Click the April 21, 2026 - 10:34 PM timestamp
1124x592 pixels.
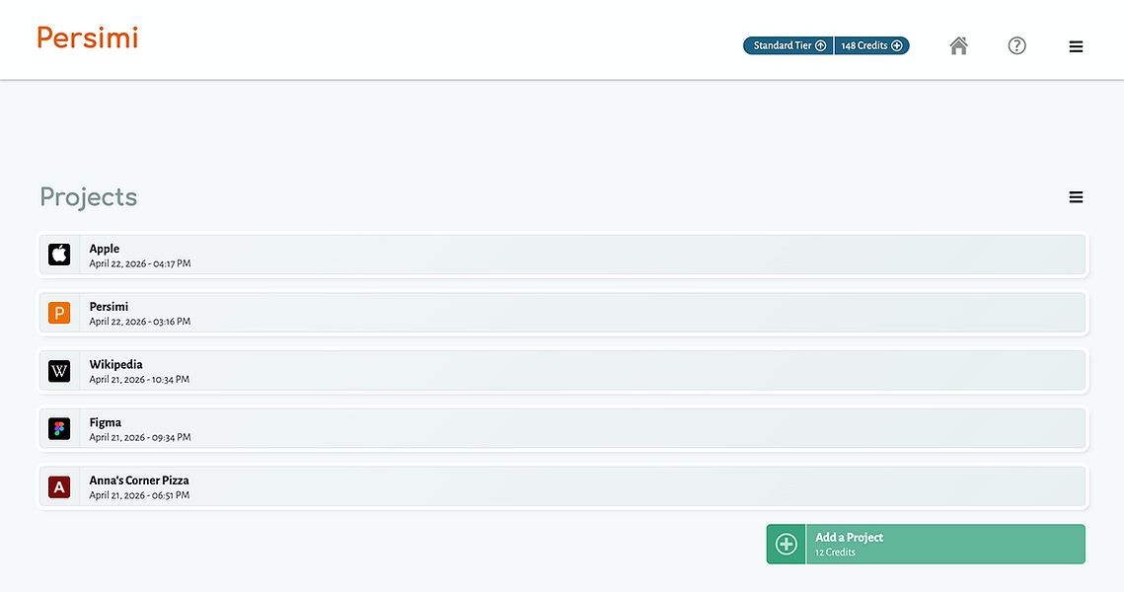pyautogui.click(x=139, y=380)
